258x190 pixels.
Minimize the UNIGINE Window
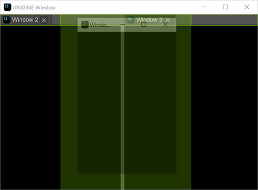204,7
